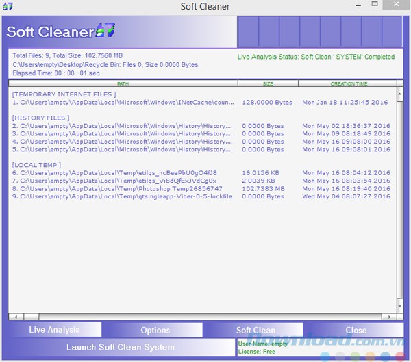The width and height of the screenshot is (411, 362).
Task: Click the first progress block in header
Action: (247, 31)
